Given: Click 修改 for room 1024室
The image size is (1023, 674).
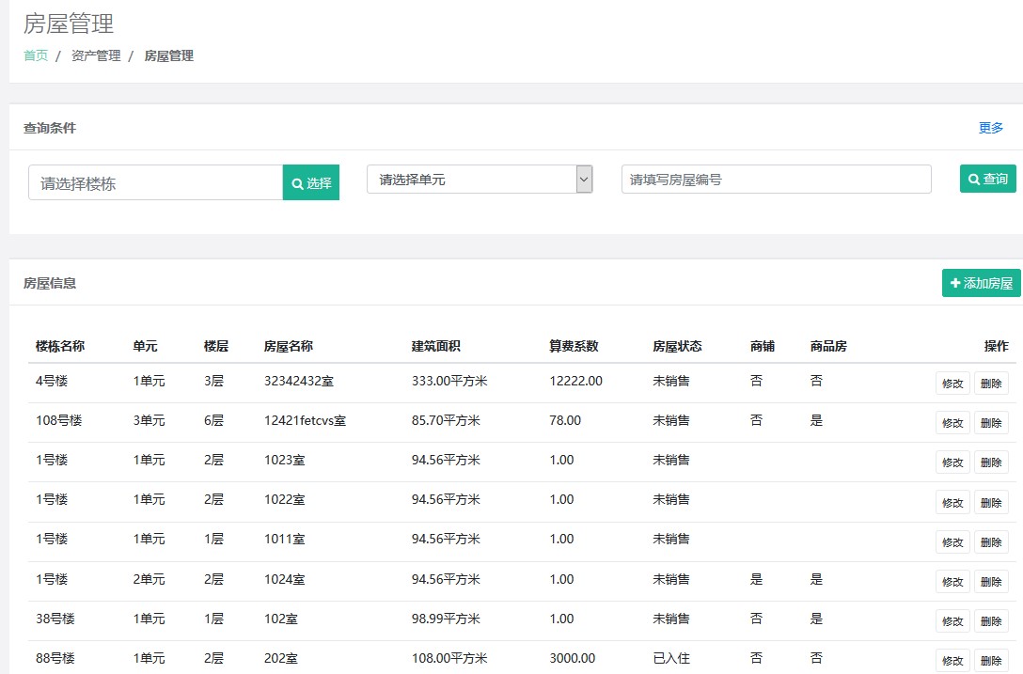Looking at the screenshot, I should pyautogui.click(x=952, y=582).
